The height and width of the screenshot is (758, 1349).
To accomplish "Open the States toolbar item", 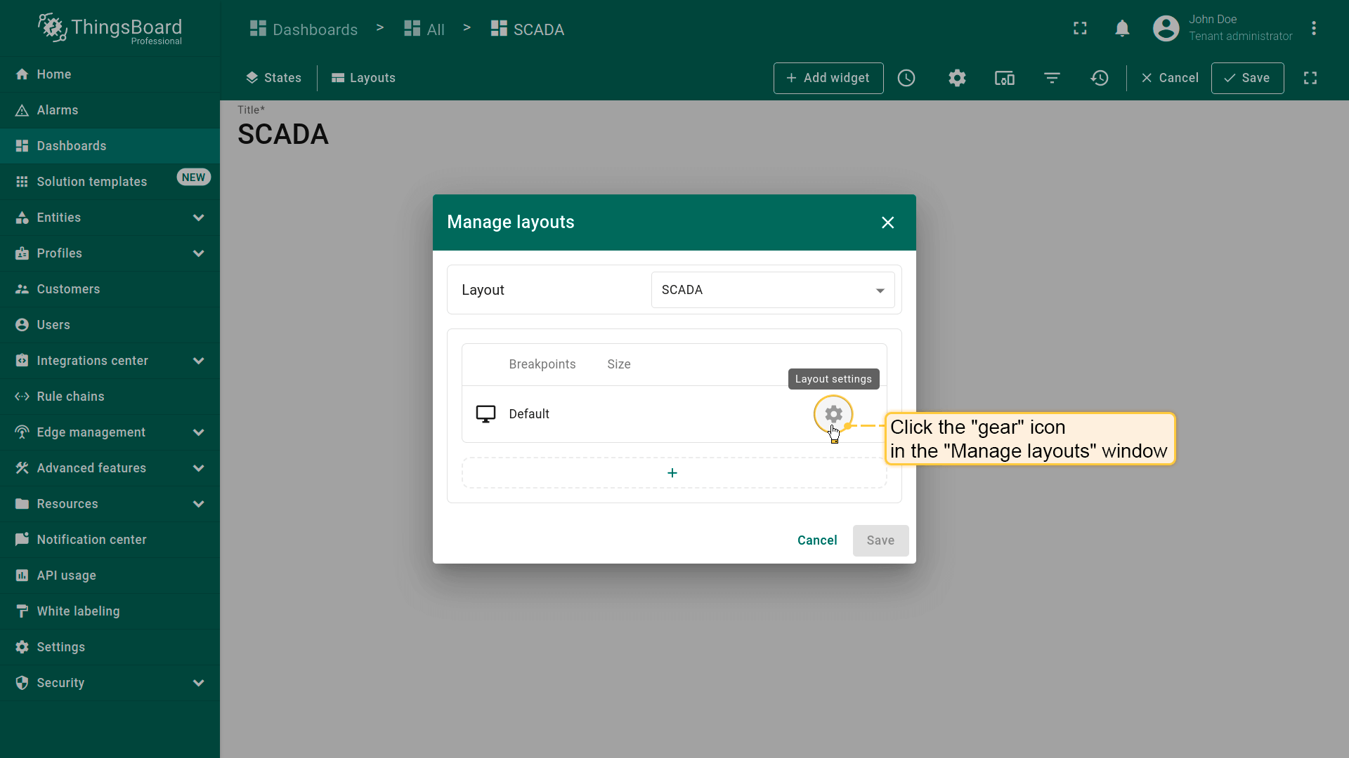I will [274, 78].
